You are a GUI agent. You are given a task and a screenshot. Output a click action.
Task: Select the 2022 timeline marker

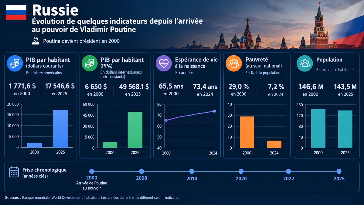pyautogui.click(x=288, y=171)
